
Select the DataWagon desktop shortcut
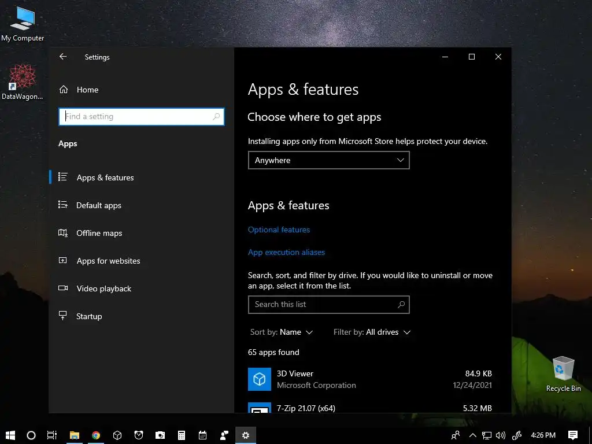pos(23,82)
